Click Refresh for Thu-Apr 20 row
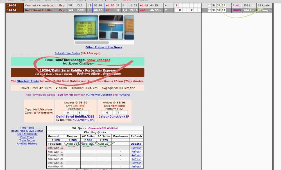Image resolution: width=281 pixels, height=170 pixels. click(x=136, y=155)
